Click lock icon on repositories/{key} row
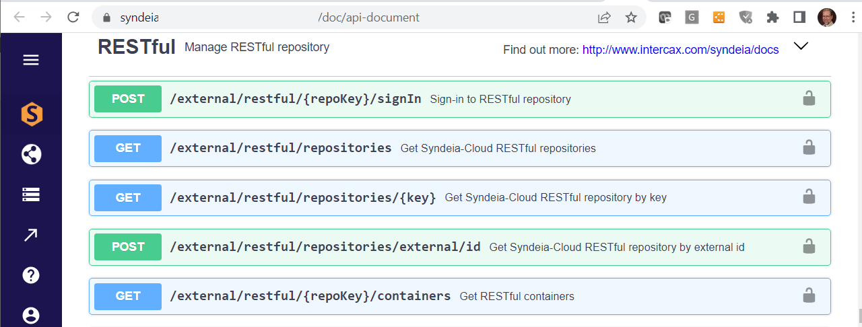The image size is (862, 327). (x=809, y=196)
